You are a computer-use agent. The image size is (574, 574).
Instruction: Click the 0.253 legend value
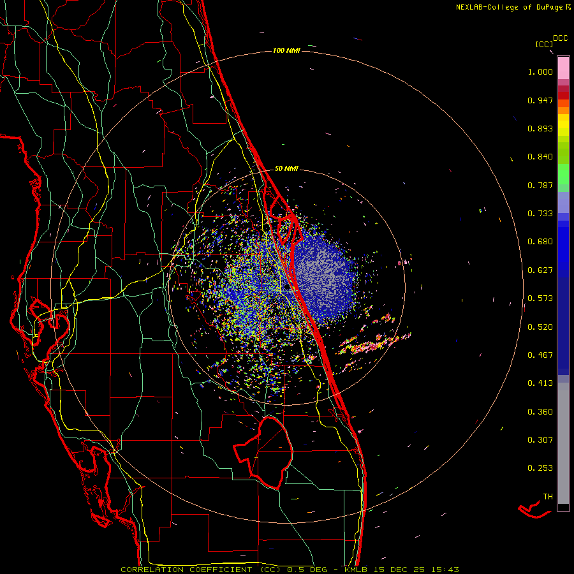[x=540, y=468]
